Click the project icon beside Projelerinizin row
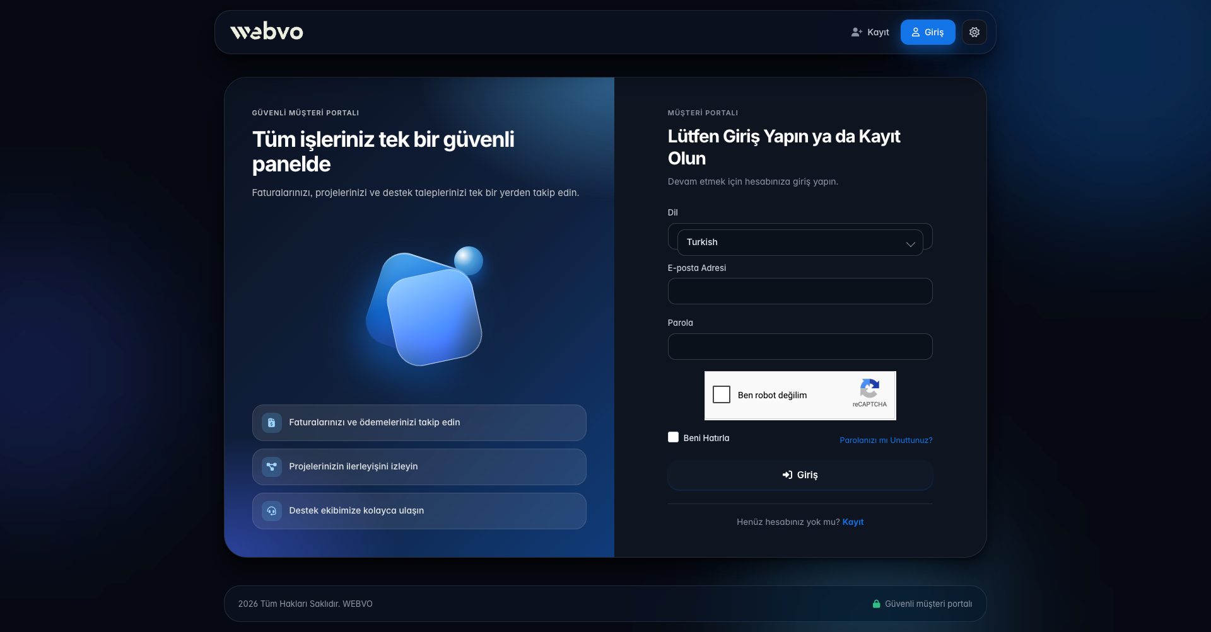 coord(272,467)
